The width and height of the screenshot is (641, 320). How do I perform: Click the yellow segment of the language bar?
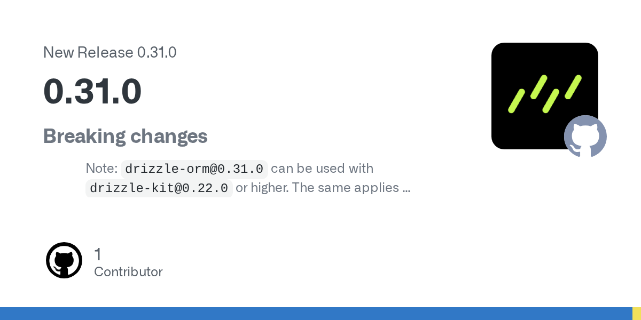click(x=637, y=314)
